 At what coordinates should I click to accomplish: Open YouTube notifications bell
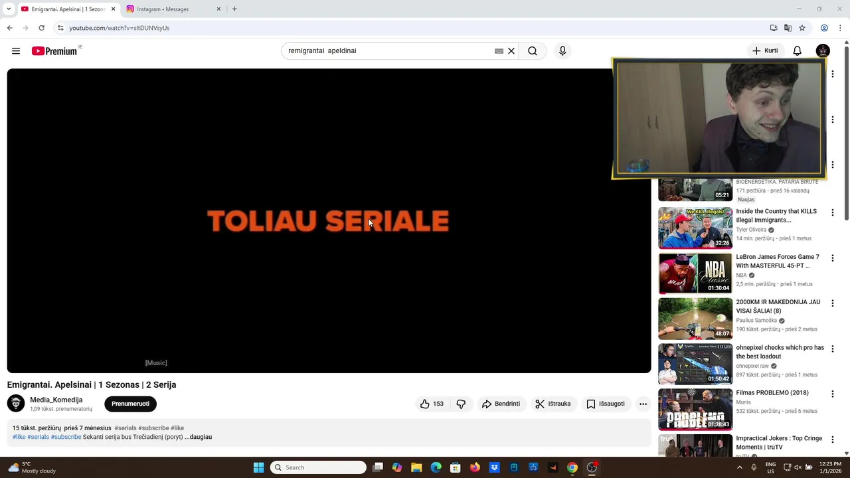[x=798, y=51]
